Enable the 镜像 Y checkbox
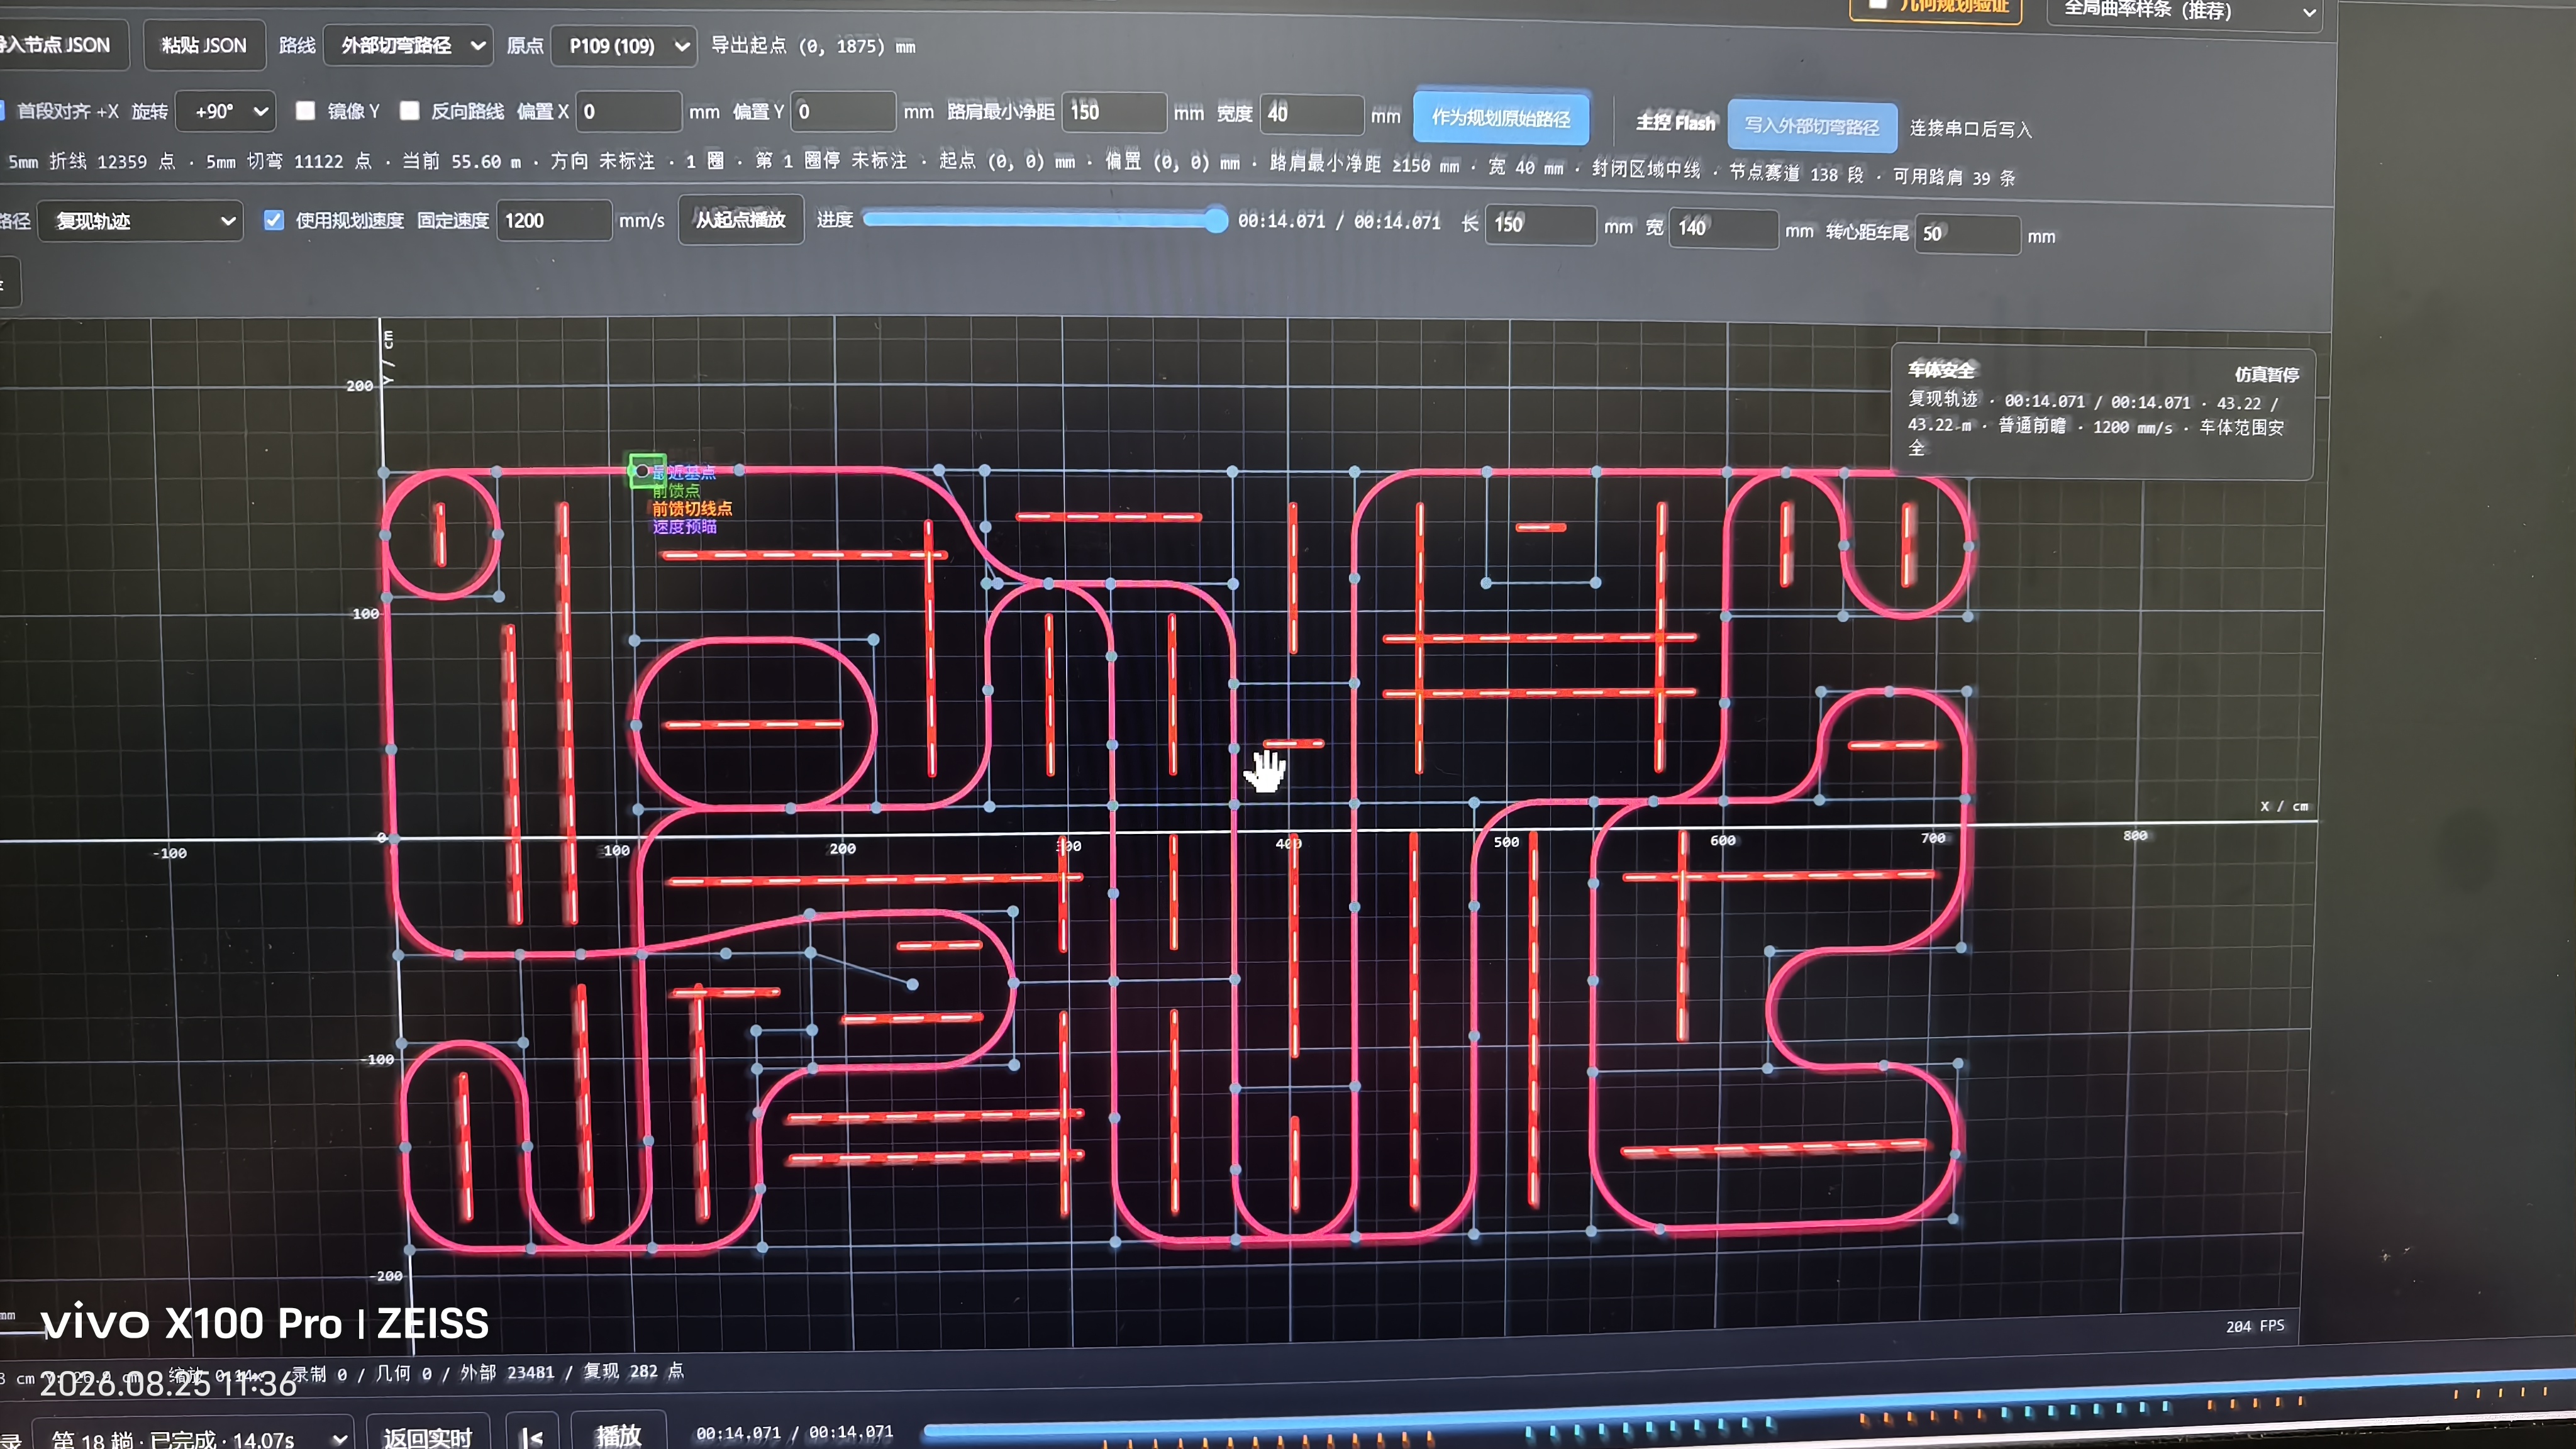The image size is (2576, 1449). (x=306, y=110)
